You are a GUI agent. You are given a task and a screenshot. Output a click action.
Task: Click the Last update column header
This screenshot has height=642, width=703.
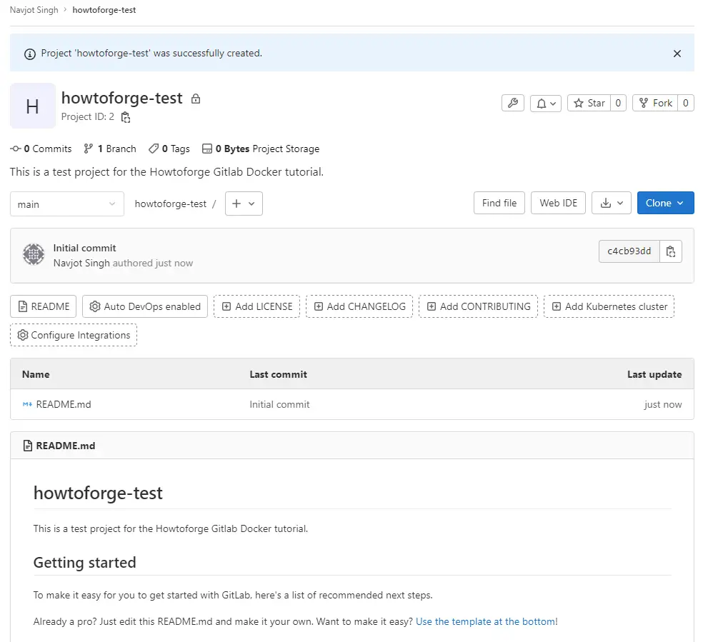tap(654, 374)
